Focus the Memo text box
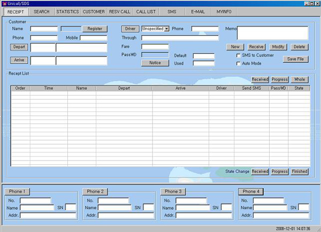 coord(273,33)
